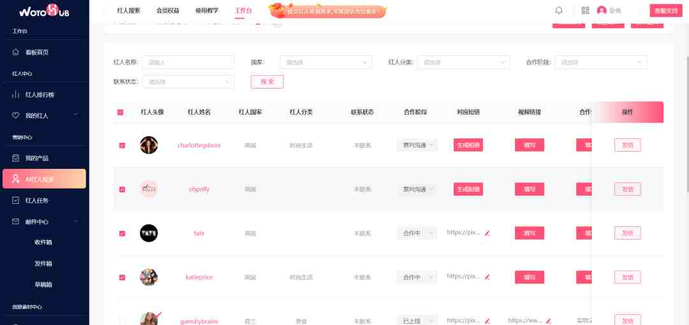Uncheck the ohpolly row checkbox

coord(122,189)
